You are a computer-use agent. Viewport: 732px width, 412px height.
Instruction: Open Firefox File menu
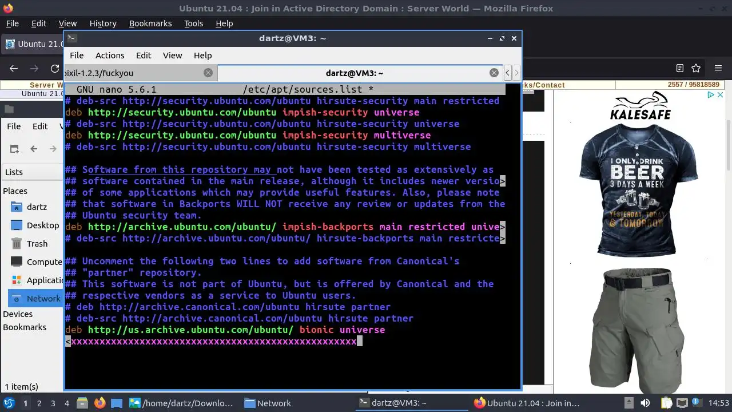tap(12, 23)
